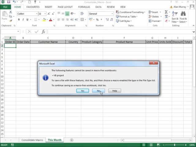196x147 pixels.
Task: Click the Borders icon
Action: point(36,20)
